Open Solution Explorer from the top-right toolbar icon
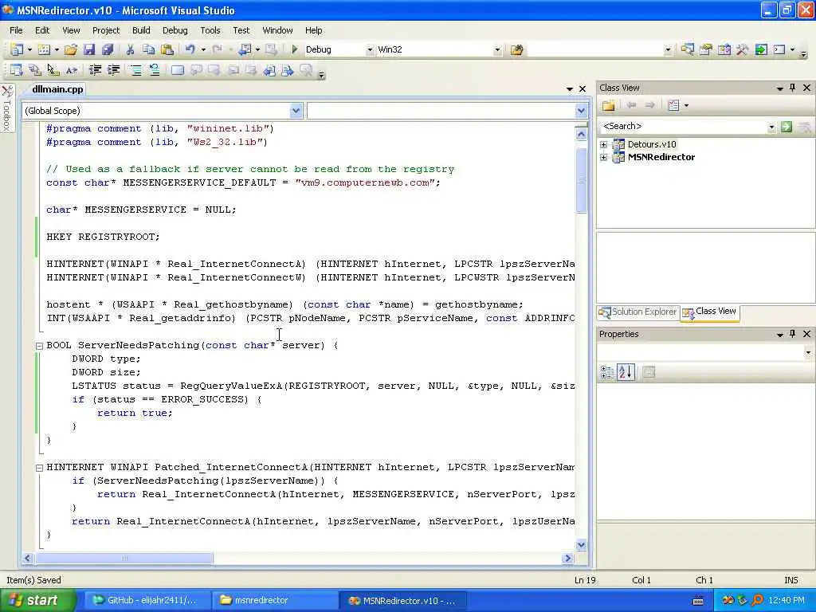816x612 pixels. tap(688, 49)
